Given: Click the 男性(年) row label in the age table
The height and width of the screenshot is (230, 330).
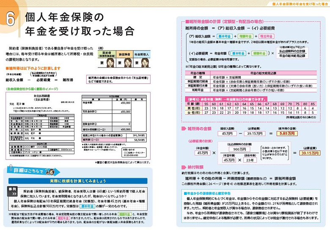Looking at the screenshot, I should [194, 108].
